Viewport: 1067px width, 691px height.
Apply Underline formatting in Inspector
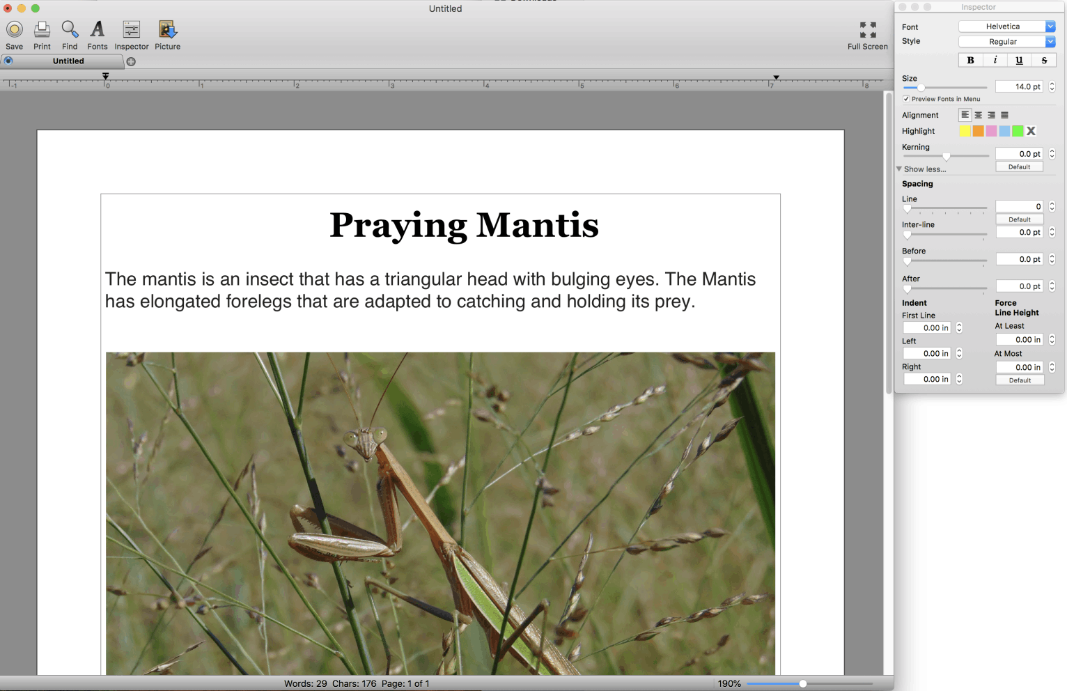point(1020,60)
